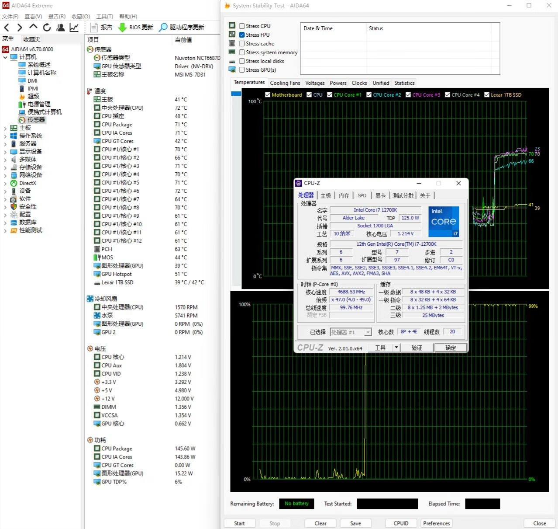Switch to SPD tab in CPU-Z
Screen dimensions: 558x529
click(362, 195)
